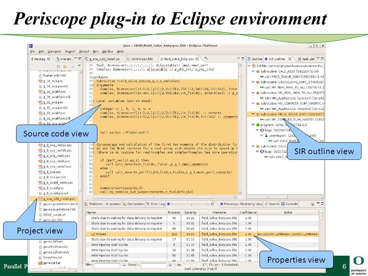Click the Extra column header
Image resolution: width=368 pixels, height=276 pixels.
tap(288, 212)
